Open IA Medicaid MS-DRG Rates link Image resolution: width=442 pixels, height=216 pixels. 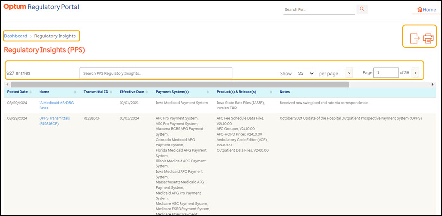(x=56, y=105)
